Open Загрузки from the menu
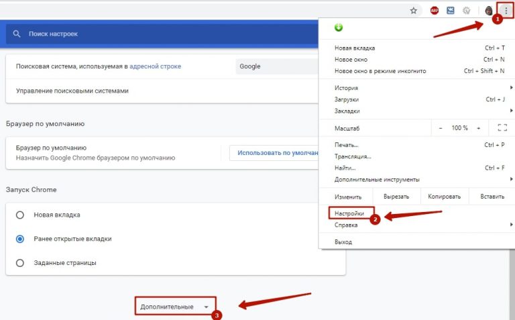 (416, 99)
